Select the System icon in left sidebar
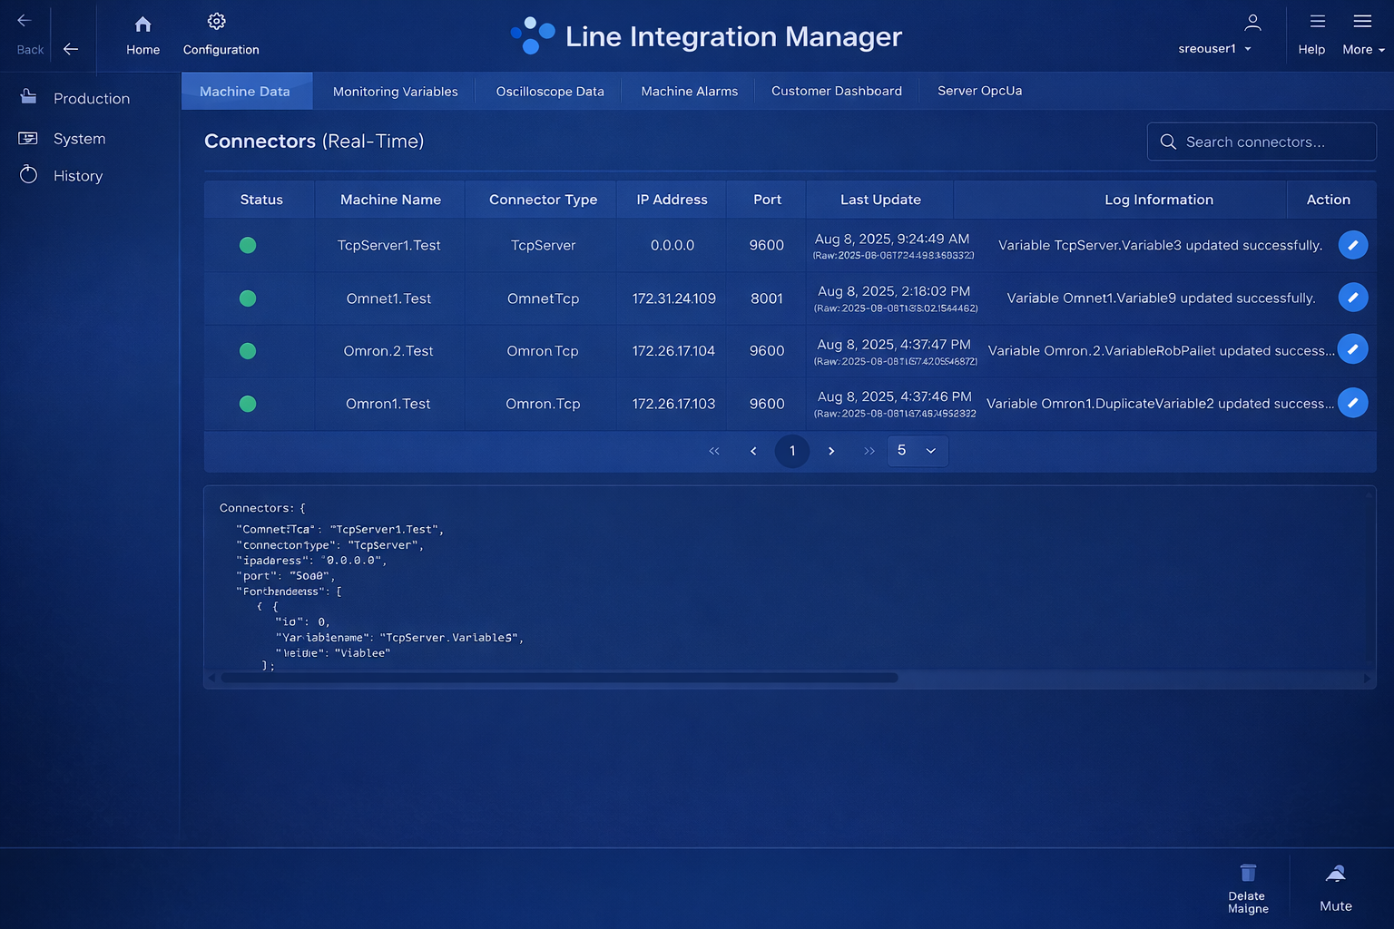This screenshot has width=1394, height=929. (x=28, y=138)
